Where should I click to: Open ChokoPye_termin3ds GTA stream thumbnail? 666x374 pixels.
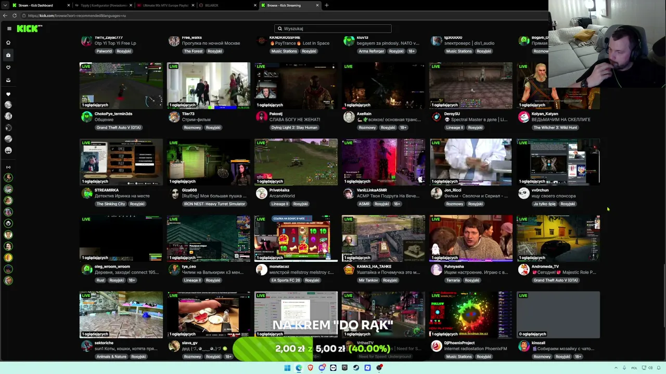(x=121, y=85)
